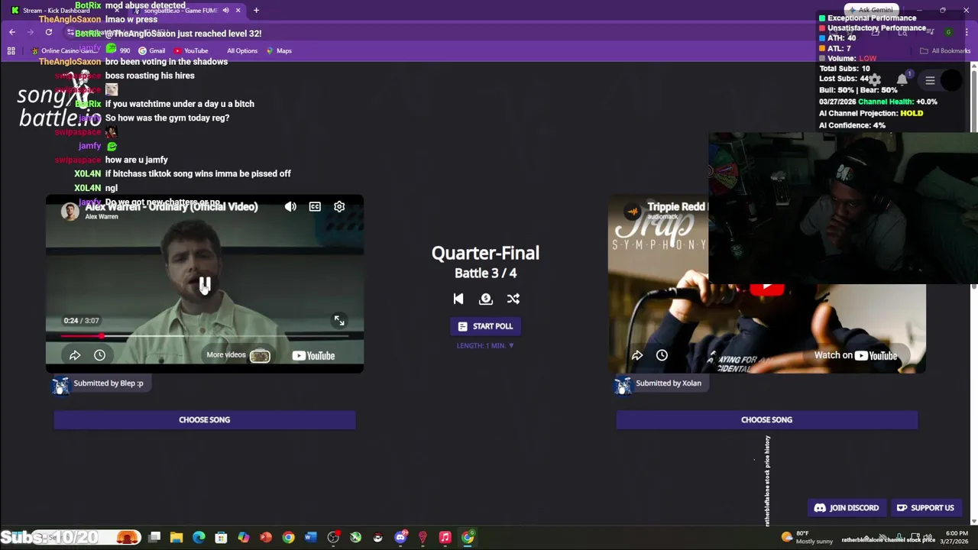The image size is (978, 550).
Task: Pause the Alex Warren video
Action: click(x=205, y=285)
